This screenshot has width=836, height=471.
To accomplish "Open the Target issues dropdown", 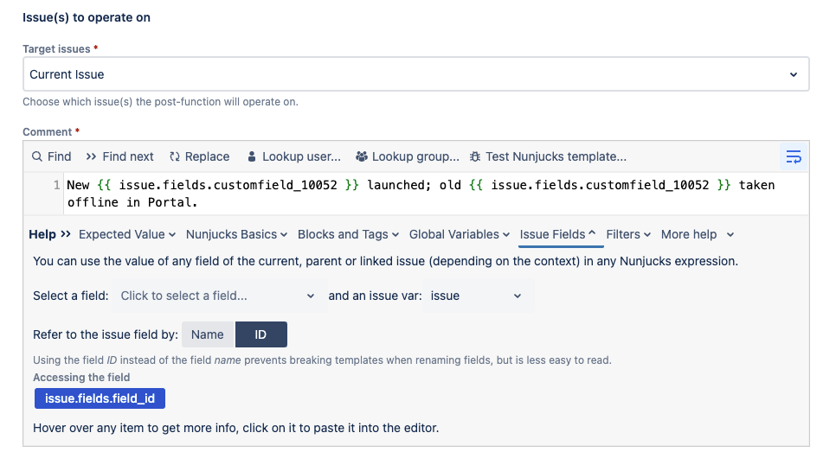I will point(416,74).
